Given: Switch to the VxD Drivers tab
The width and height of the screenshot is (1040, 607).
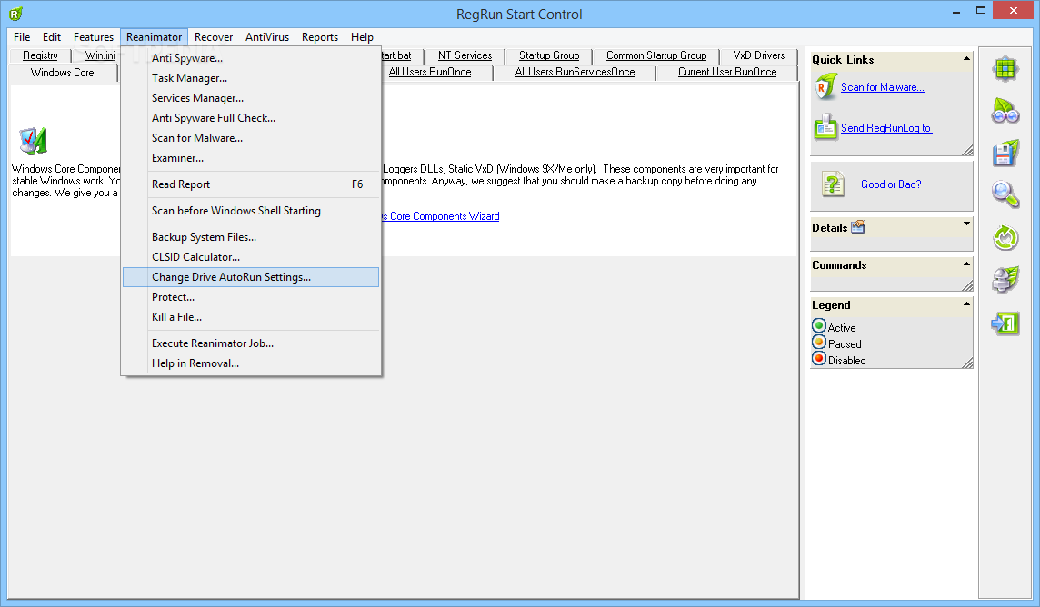Looking at the screenshot, I should click(x=759, y=55).
